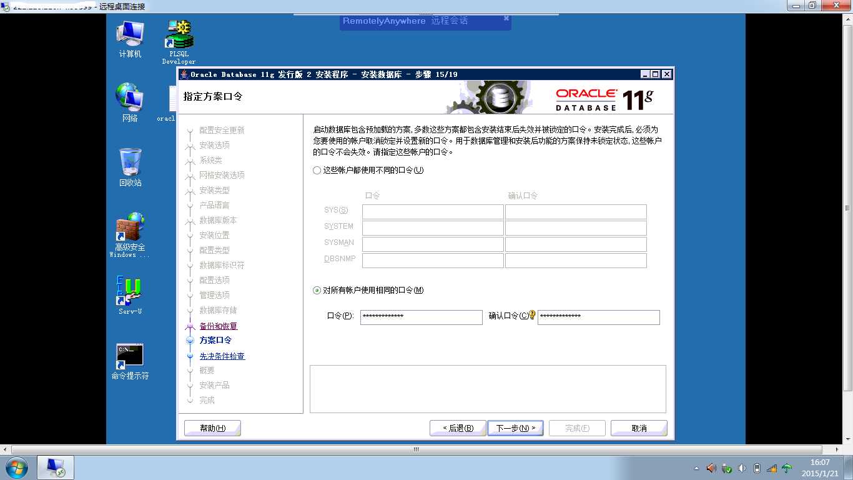Click the 数据库存储 step
Image resolution: width=853 pixels, height=480 pixels.
point(218,311)
